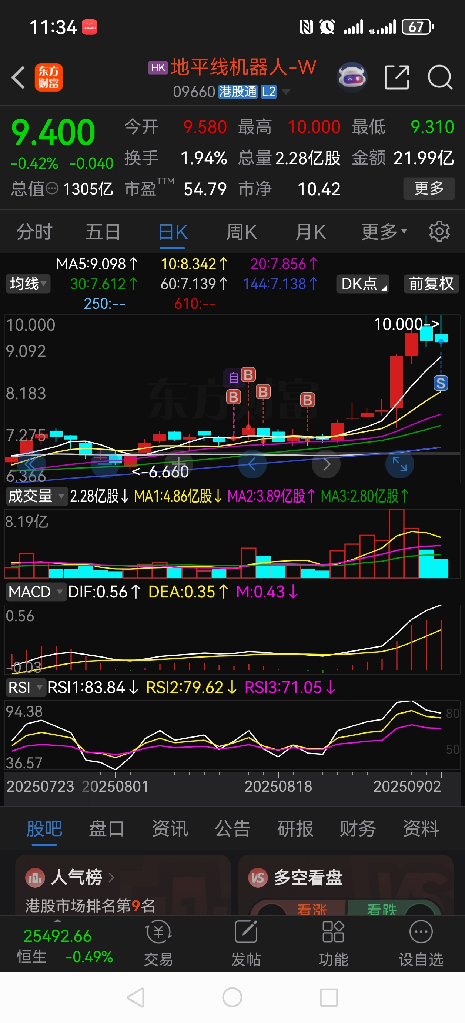Tap the L2 level badge
The height and width of the screenshot is (1023, 465).
click(269, 92)
